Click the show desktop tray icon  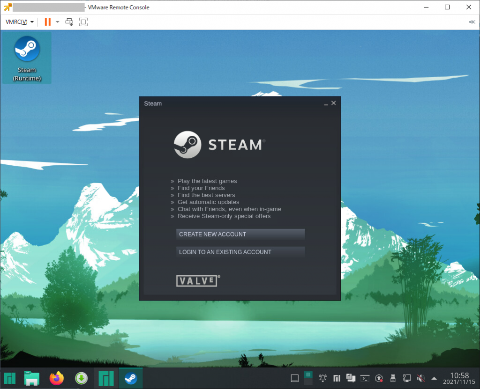click(295, 379)
